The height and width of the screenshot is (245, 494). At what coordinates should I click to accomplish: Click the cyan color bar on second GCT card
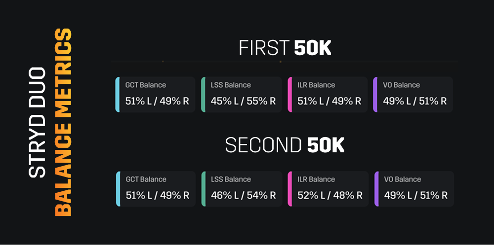point(118,189)
